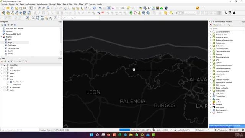Open the Python console icon
Screen dimensions: 245x138
140,8
